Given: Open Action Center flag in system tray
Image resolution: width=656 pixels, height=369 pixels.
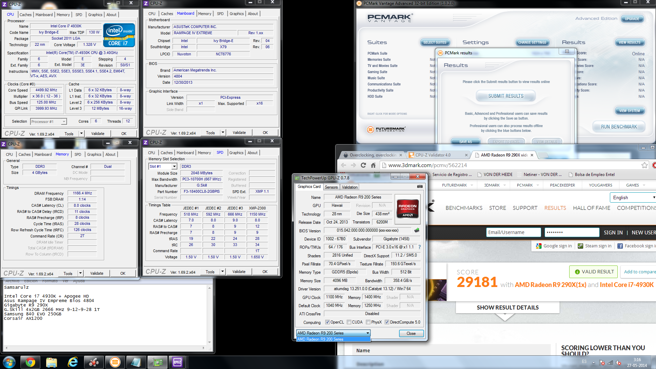Looking at the screenshot, I should pyautogui.click(x=602, y=363).
